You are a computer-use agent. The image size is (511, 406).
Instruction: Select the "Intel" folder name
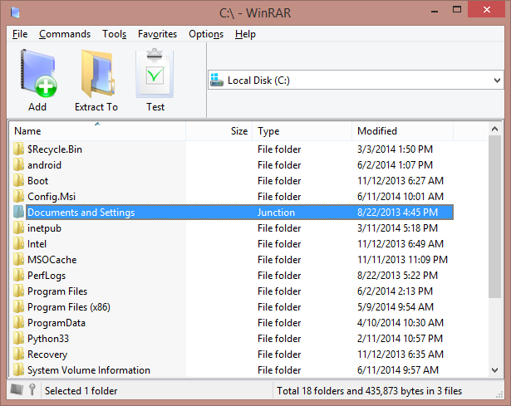37,244
